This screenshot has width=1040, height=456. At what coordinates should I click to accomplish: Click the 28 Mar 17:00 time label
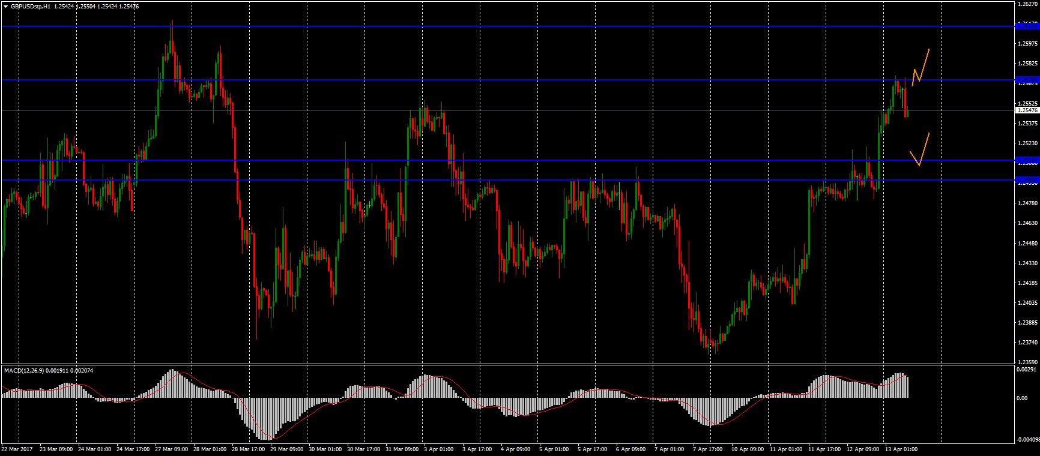point(249,449)
